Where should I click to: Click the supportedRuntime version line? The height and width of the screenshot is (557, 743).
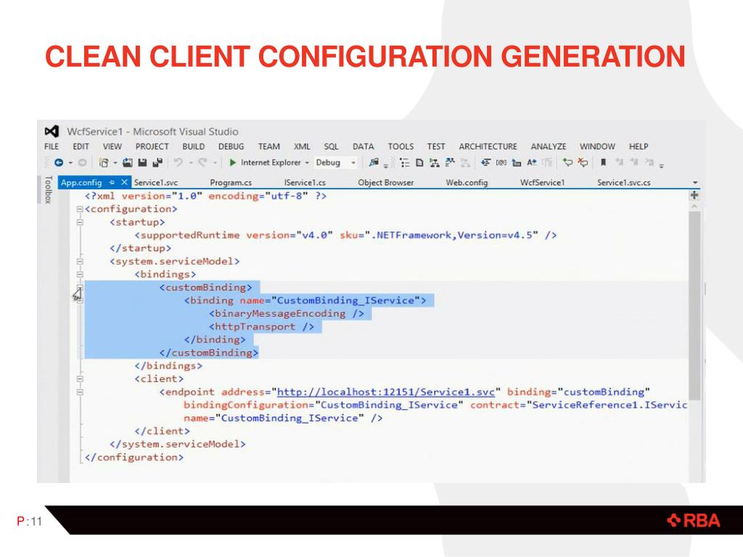point(345,236)
